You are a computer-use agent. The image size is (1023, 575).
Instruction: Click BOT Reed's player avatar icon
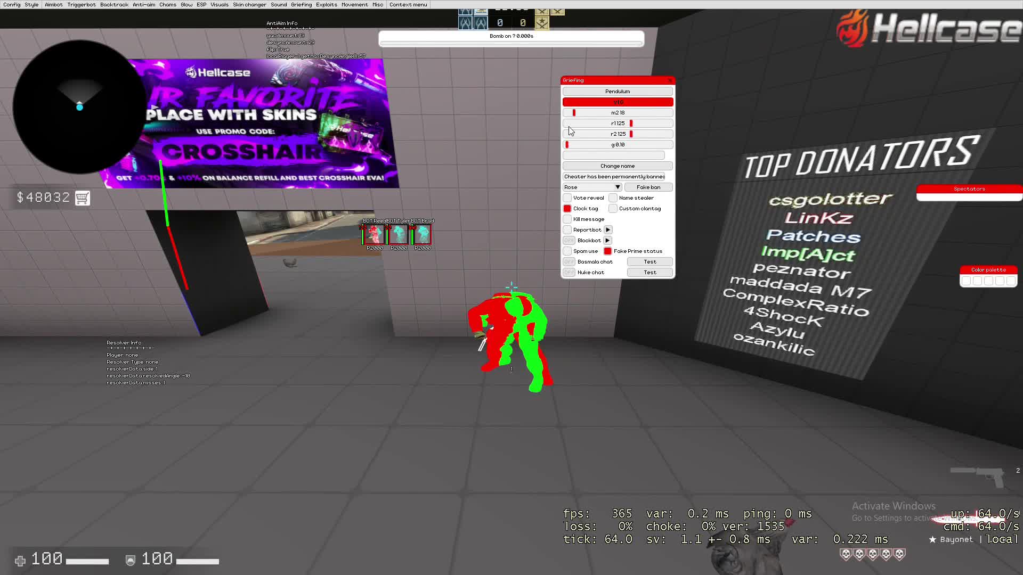tap(375, 234)
